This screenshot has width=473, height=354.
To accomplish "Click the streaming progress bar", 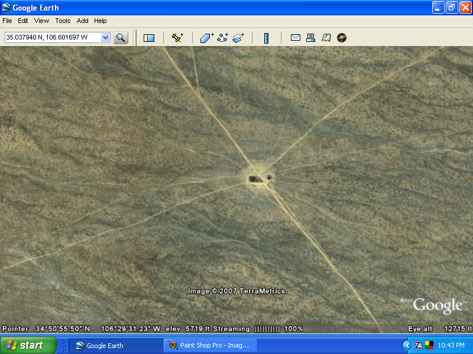I will tap(267, 329).
